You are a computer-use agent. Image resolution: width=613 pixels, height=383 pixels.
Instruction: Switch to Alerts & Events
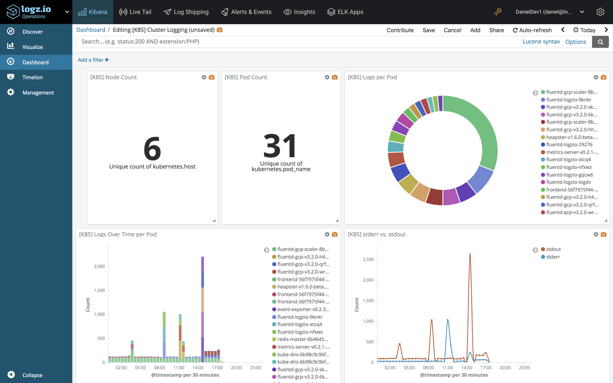(246, 12)
